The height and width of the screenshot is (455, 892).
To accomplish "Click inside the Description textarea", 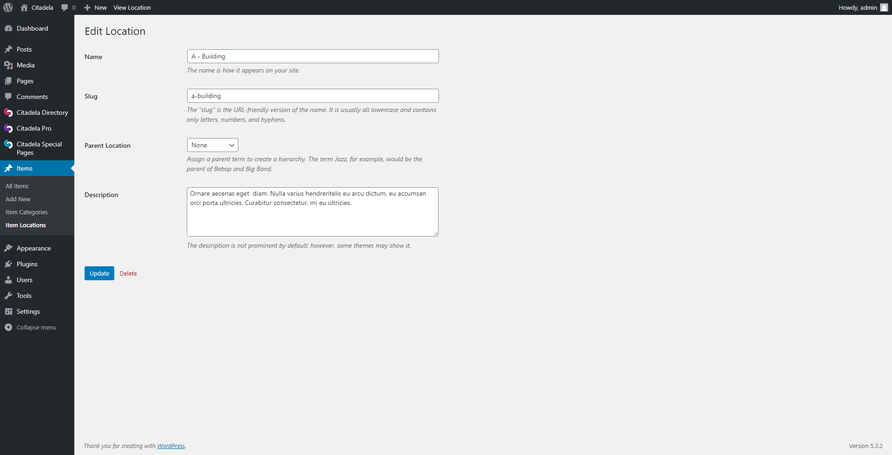I will 313,212.
